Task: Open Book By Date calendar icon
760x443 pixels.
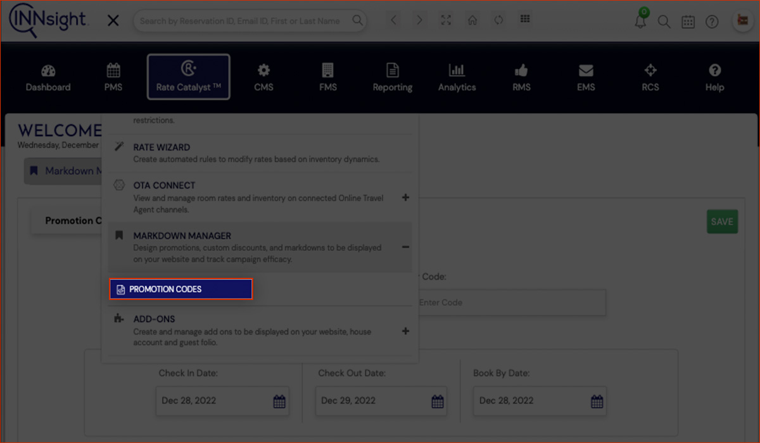Action: (x=597, y=401)
